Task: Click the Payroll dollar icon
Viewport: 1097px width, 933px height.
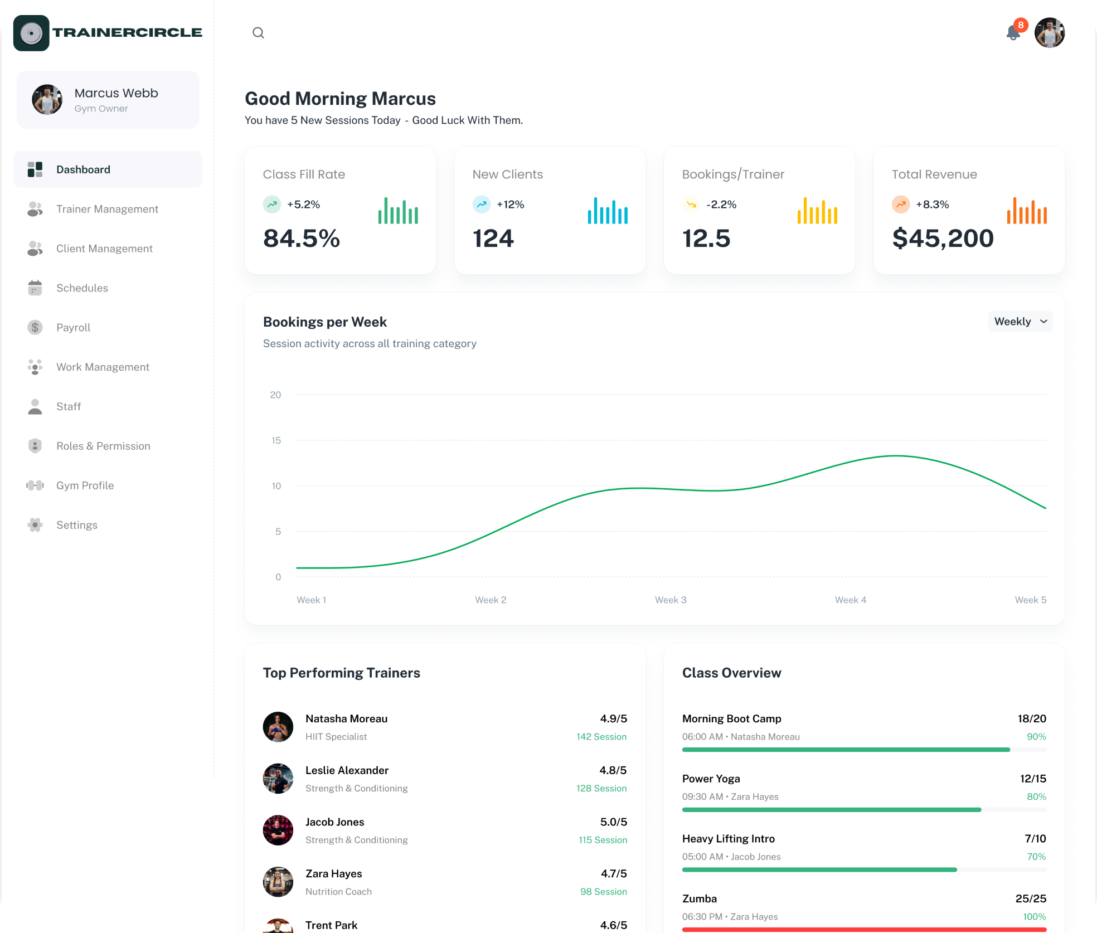Action: pyautogui.click(x=35, y=327)
